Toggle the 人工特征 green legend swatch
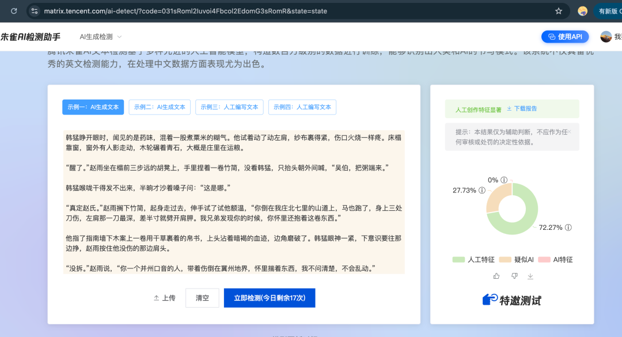 tap(458, 260)
